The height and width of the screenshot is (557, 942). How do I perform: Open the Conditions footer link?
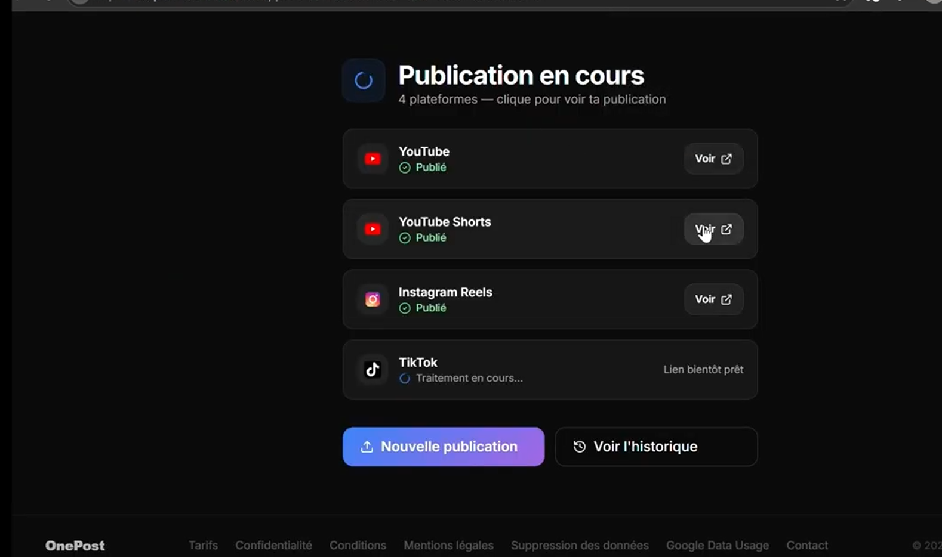pyautogui.click(x=358, y=545)
